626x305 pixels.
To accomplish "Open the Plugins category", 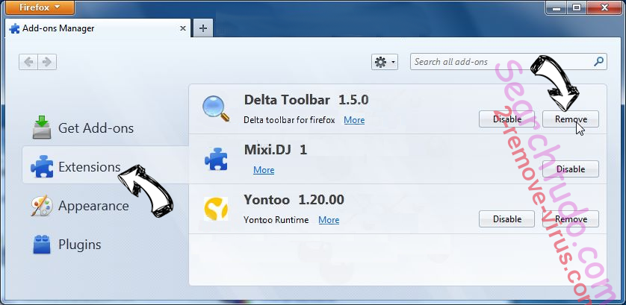I will [79, 245].
